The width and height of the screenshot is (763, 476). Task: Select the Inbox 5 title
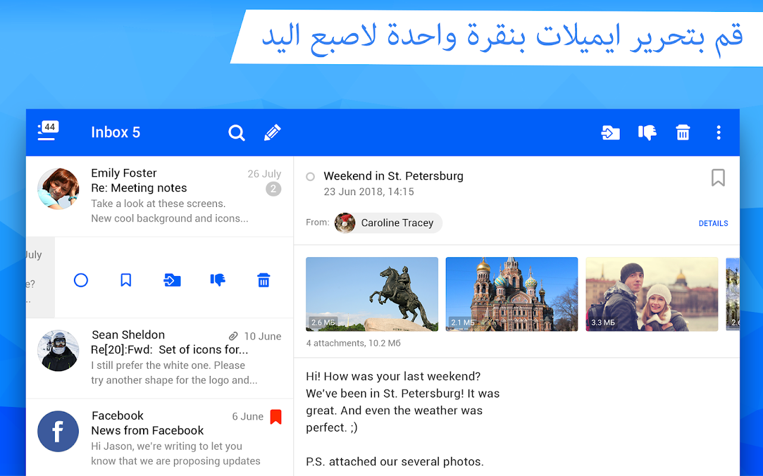pyautogui.click(x=116, y=132)
